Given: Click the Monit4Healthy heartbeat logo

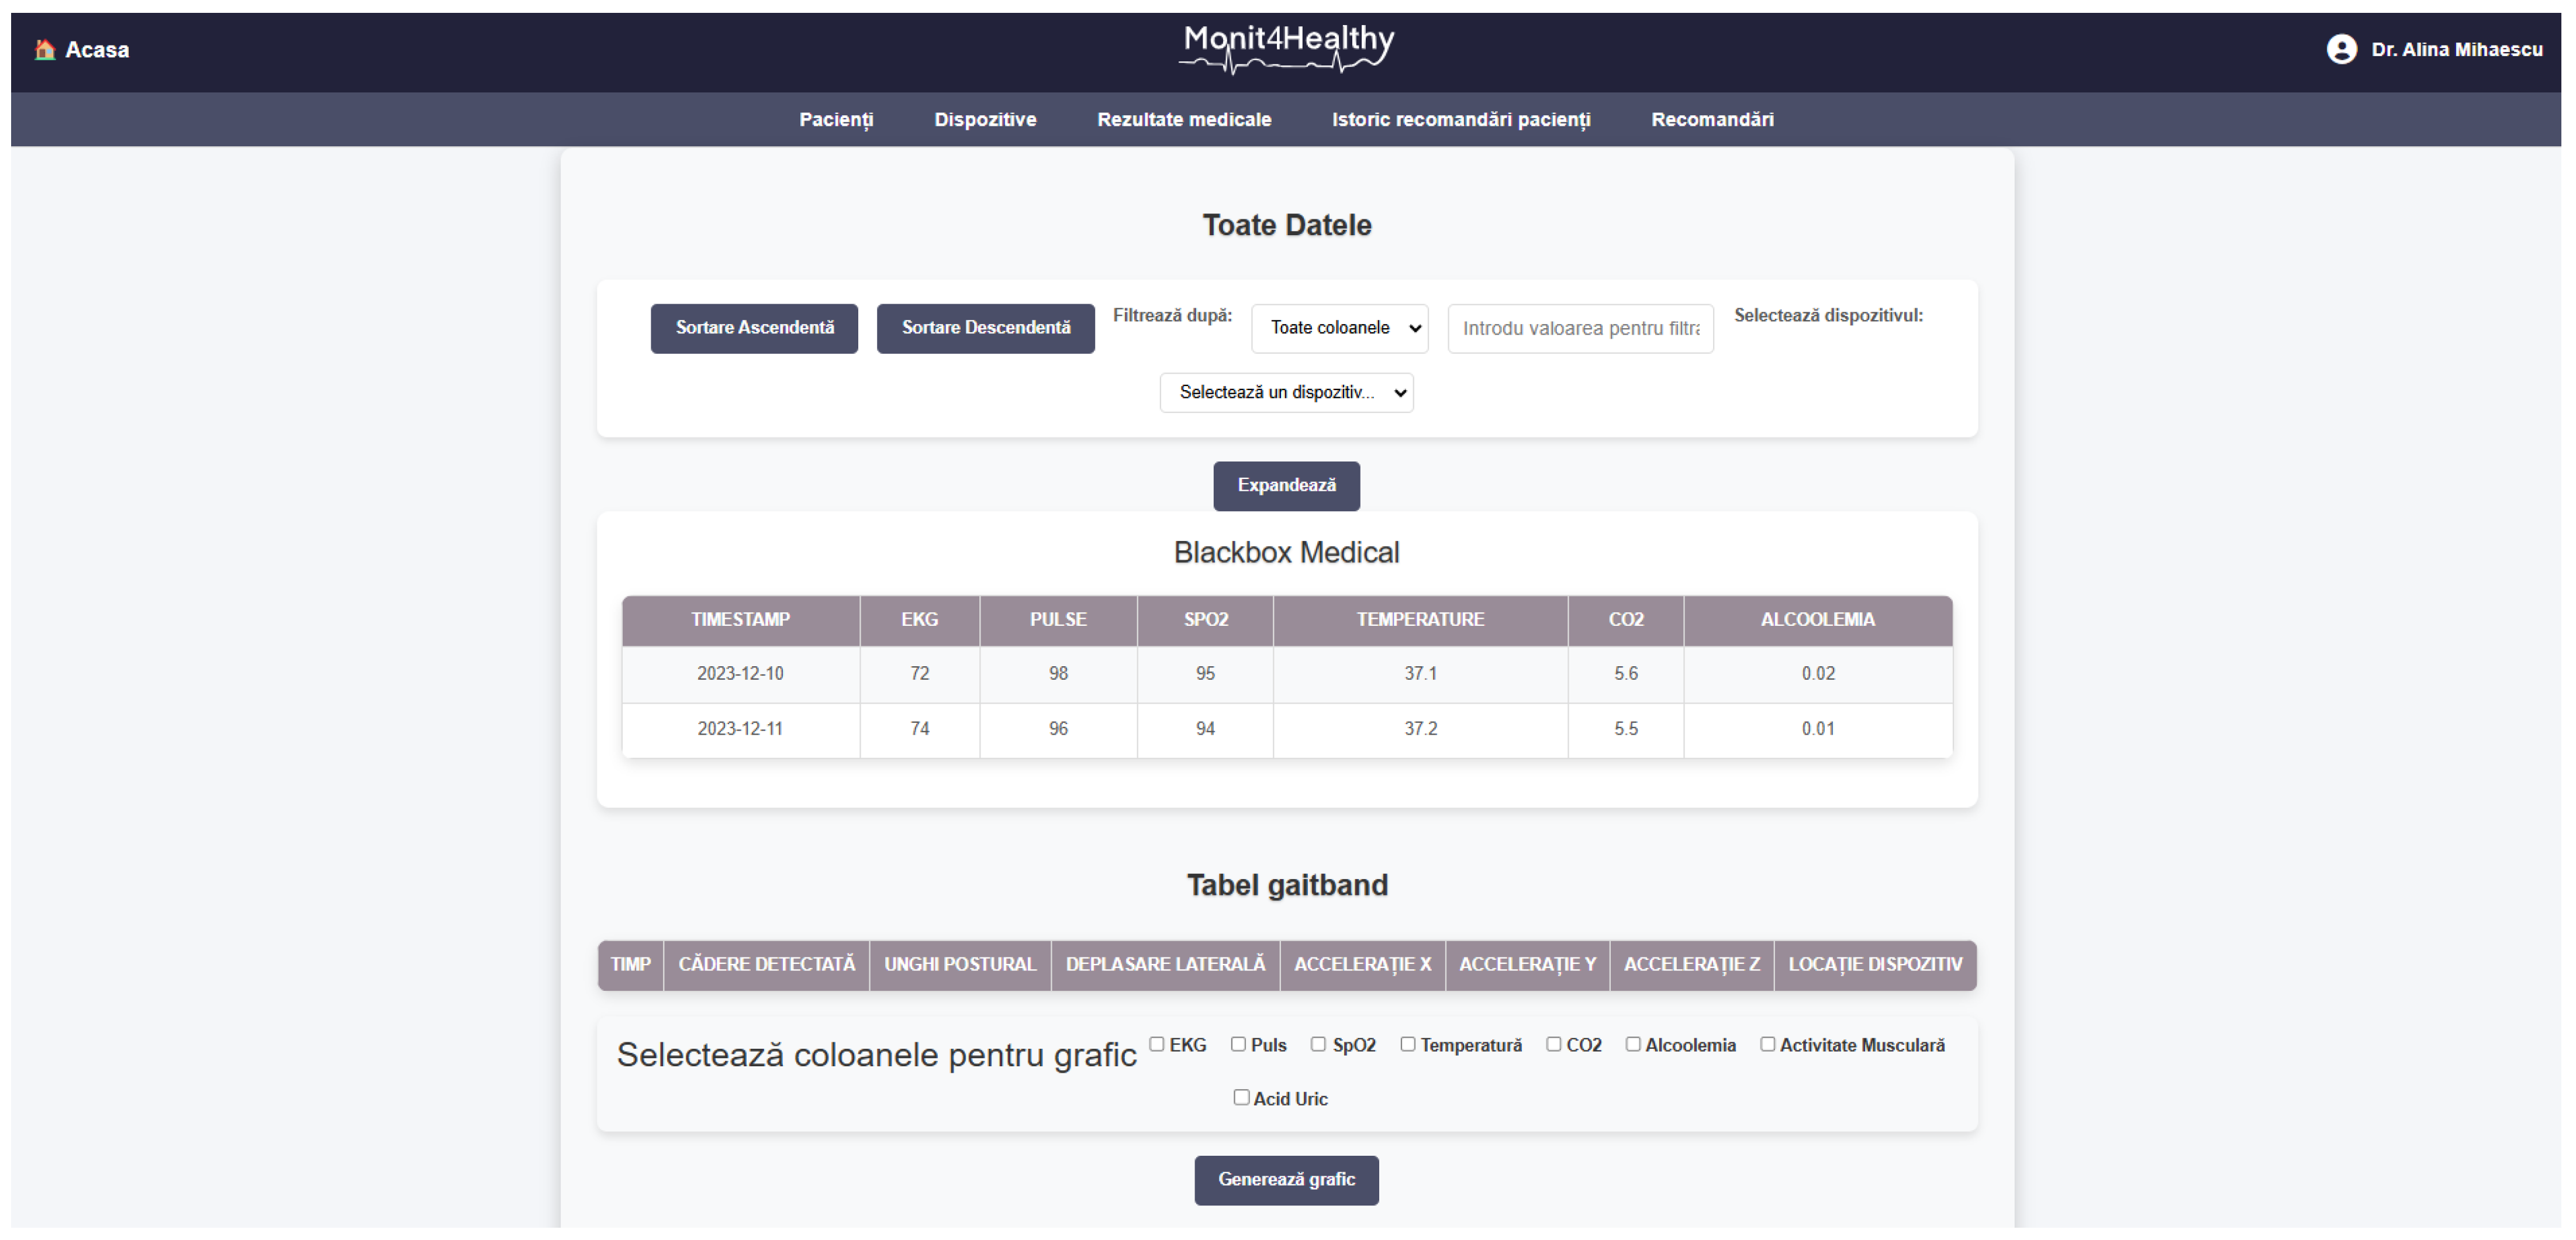Looking at the screenshot, I should (x=1287, y=49).
